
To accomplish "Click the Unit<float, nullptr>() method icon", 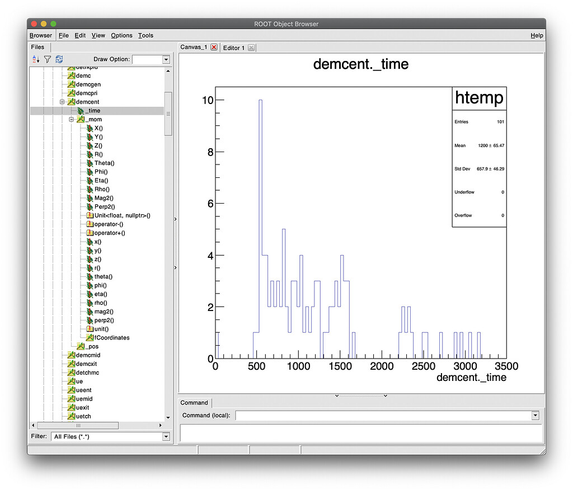I will [90, 215].
